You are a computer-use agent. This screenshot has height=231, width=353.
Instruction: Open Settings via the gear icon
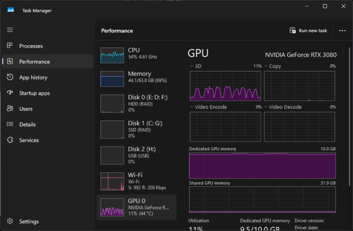(10, 221)
